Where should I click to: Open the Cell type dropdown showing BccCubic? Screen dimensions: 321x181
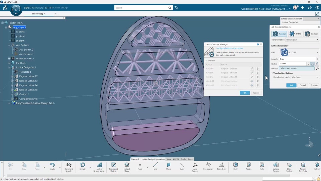pyautogui.click(x=299, y=52)
